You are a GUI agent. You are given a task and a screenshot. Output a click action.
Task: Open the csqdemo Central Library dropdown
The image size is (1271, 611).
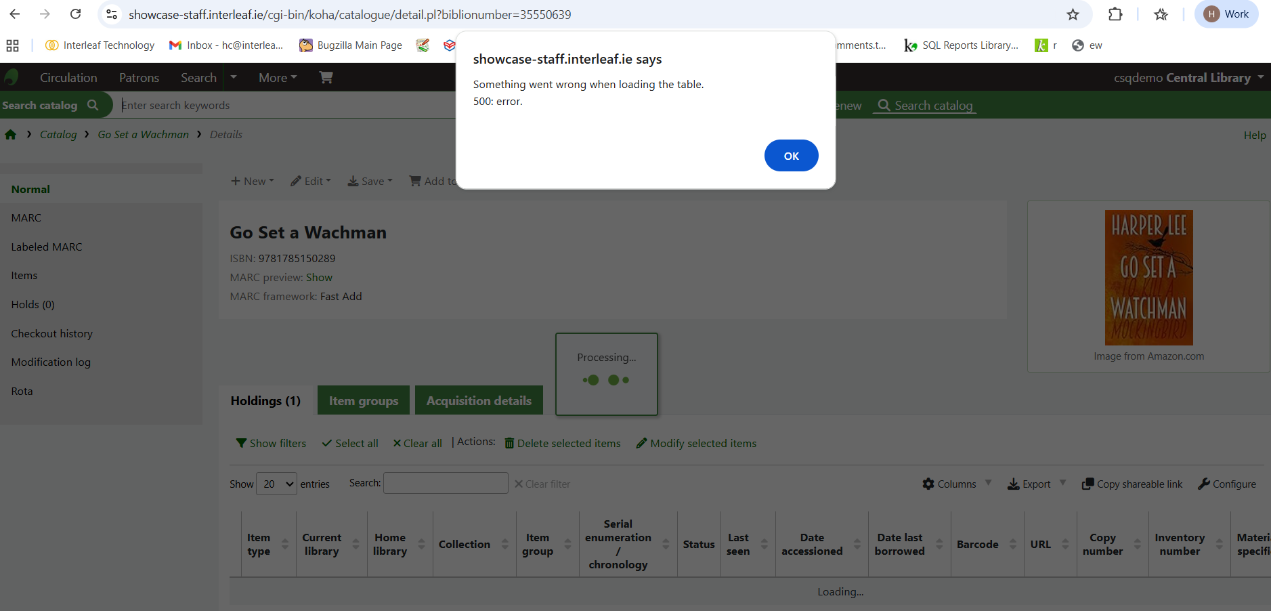[x=1188, y=78]
